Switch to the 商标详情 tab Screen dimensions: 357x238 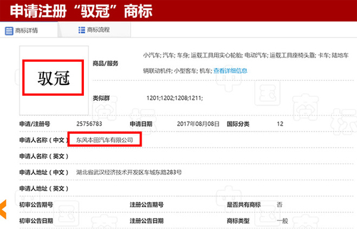click(x=26, y=30)
